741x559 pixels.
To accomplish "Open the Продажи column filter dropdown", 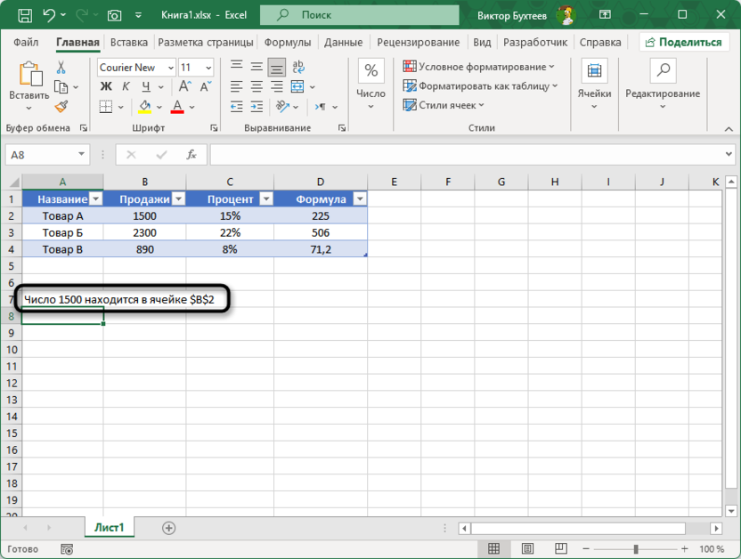I will [178, 199].
